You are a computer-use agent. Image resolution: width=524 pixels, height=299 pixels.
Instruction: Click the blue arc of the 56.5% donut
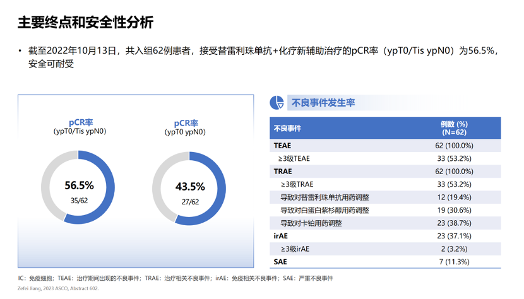coord(110,187)
